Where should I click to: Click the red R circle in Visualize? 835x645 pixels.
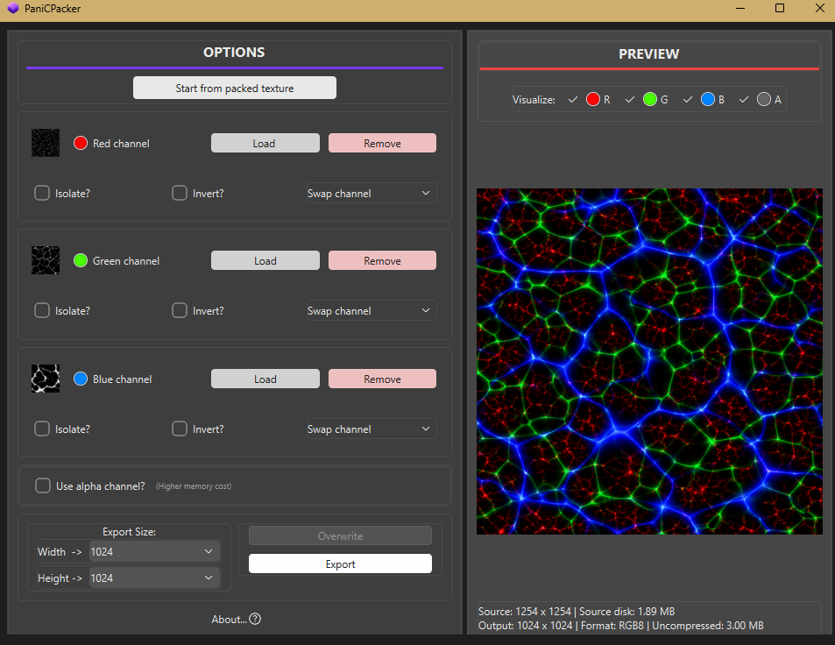pyautogui.click(x=592, y=99)
